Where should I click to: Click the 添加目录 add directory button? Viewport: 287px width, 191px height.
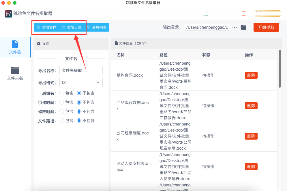72,28
